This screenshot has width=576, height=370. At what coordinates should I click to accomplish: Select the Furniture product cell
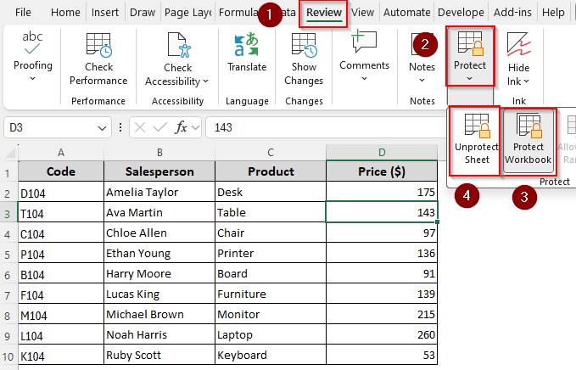[271, 294]
